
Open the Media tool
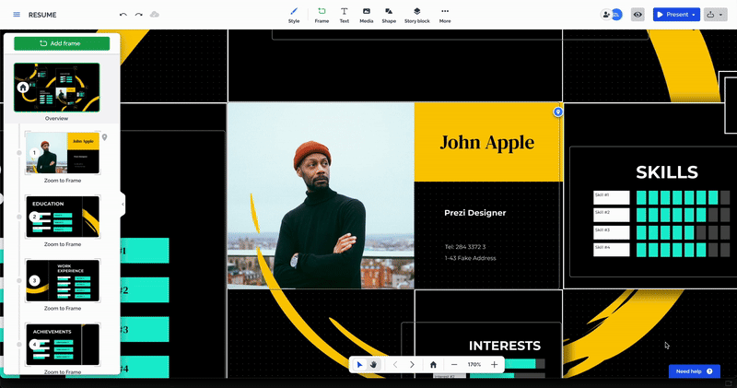(366, 15)
